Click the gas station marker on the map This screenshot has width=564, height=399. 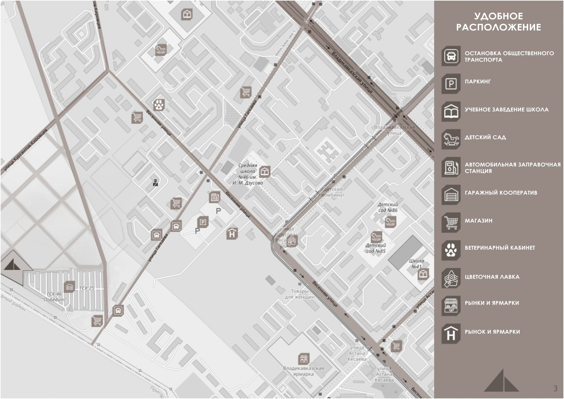[215, 197]
